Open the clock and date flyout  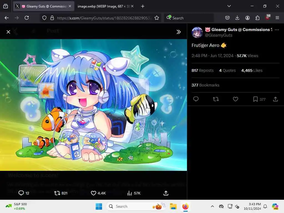pyautogui.click(x=252, y=206)
